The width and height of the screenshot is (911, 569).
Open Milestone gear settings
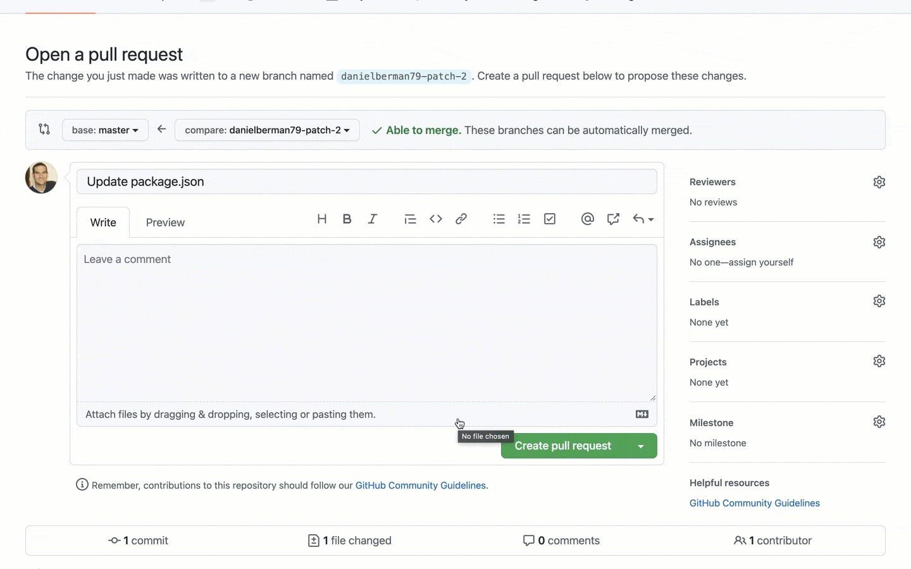tap(879, 422)
